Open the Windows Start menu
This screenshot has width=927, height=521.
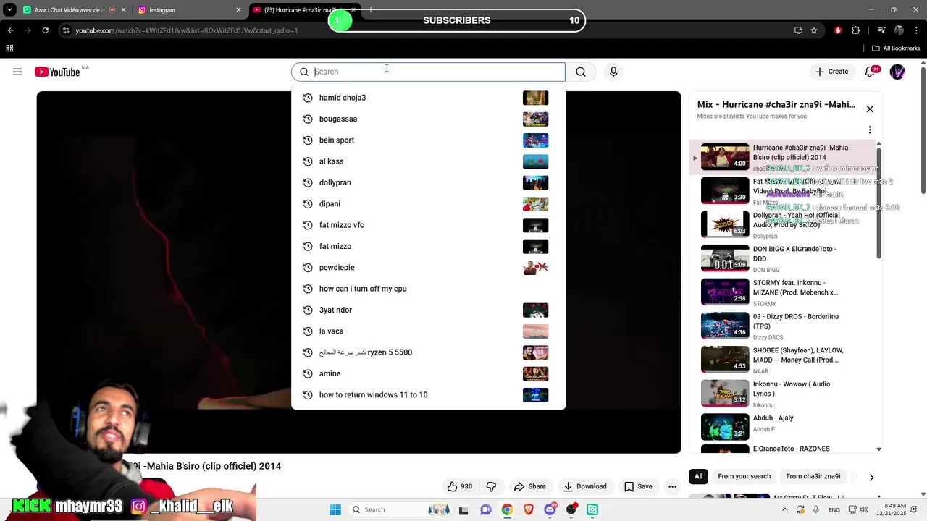335,509
